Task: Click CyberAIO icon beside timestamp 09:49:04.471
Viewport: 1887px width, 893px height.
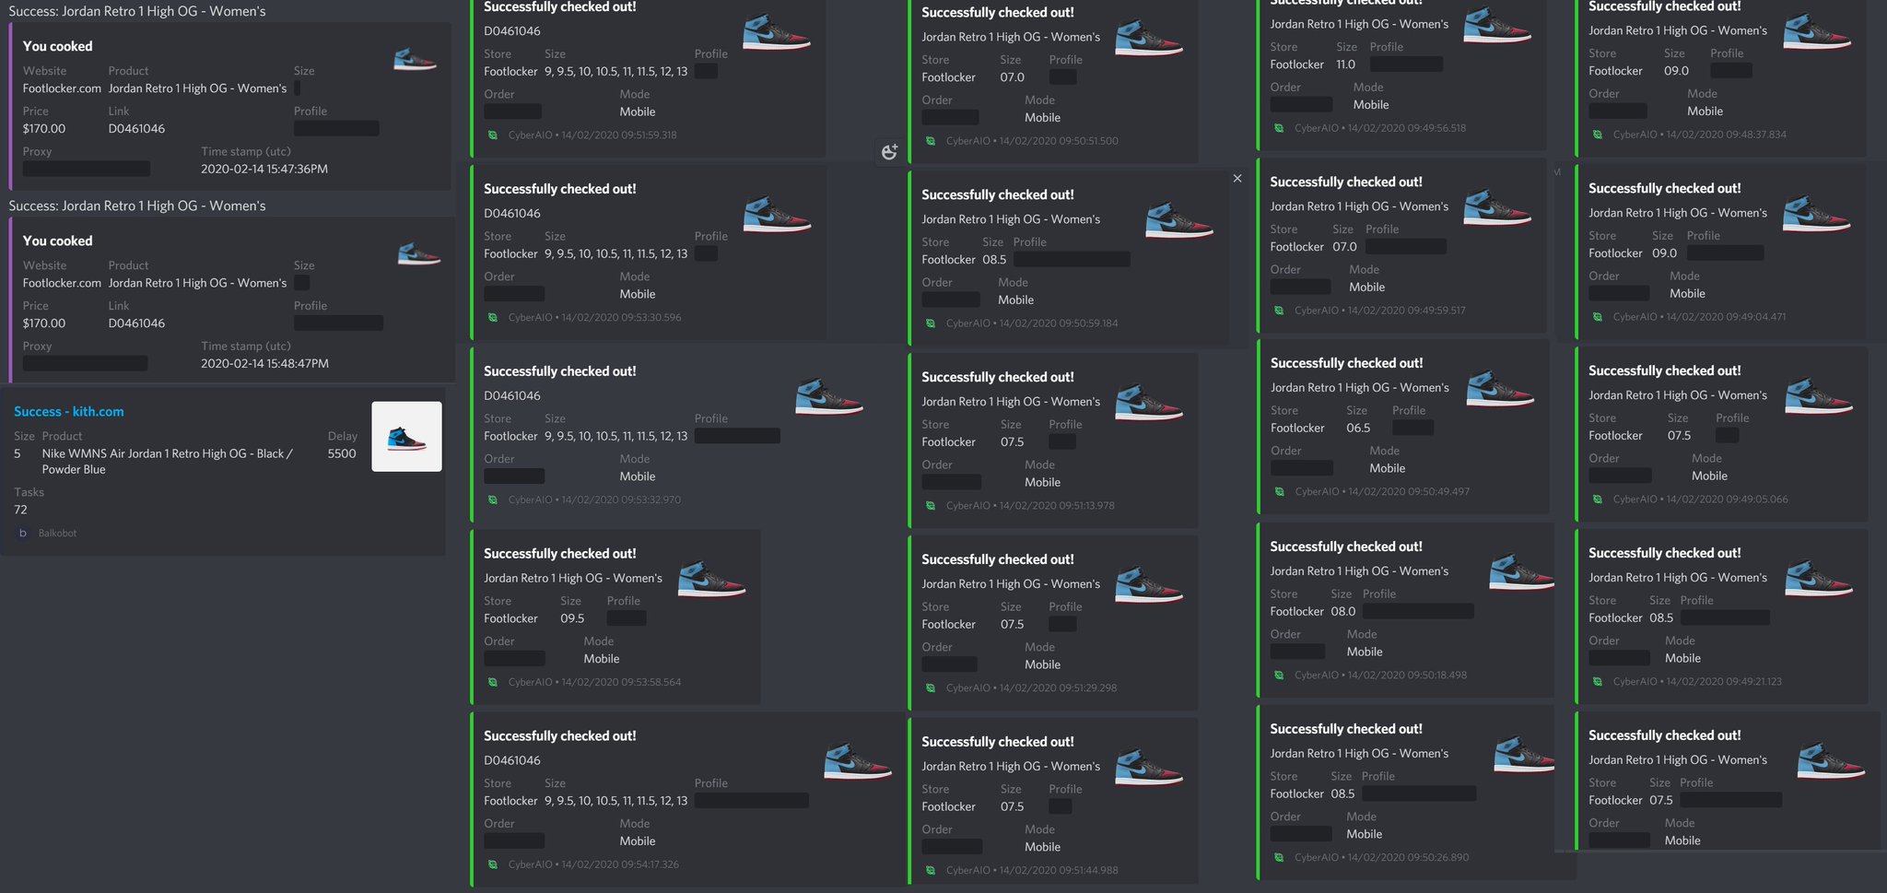Action: (x=1598, y=317)
